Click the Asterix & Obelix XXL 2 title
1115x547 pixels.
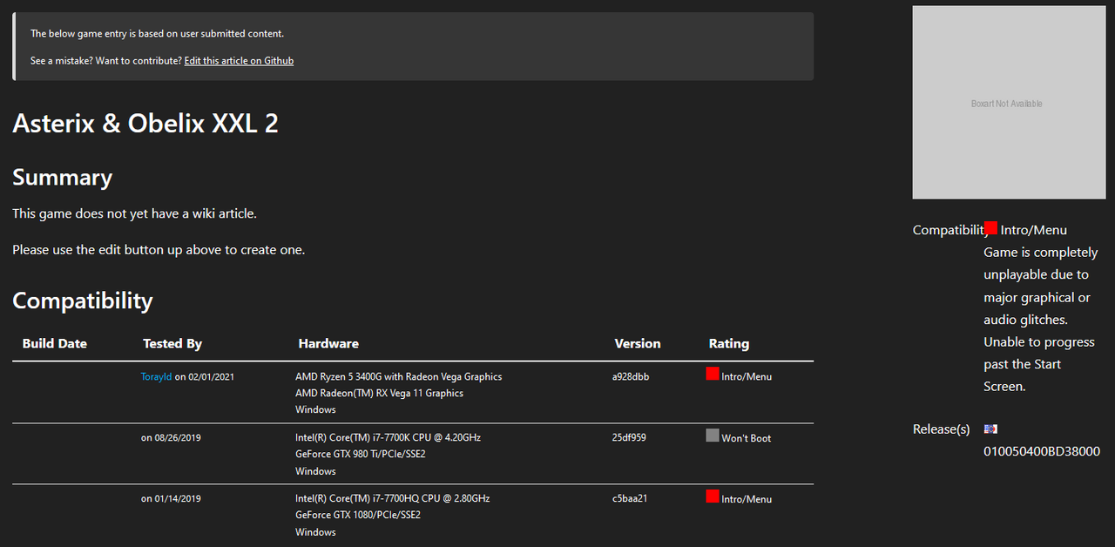[x=145, y=123]
